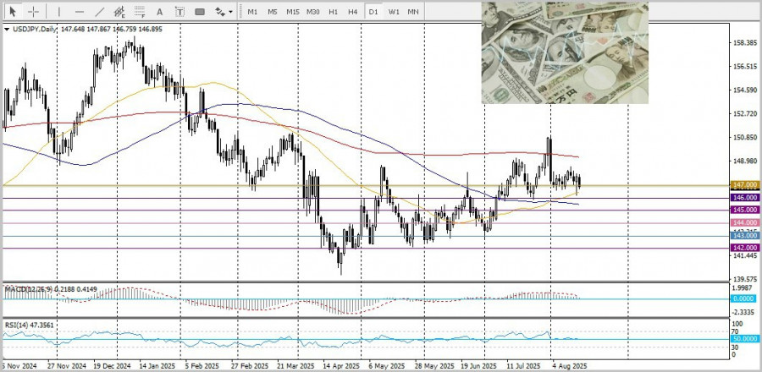Select the rectangle shape tool
The height and width of the screenshot is (372, 762).
tap(200, 11)
